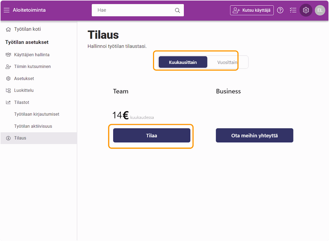The width and height of the screenshot is (329, 241).
Task: Click the hierarchy icon beside Luokittelu
Action: (8, 90)
